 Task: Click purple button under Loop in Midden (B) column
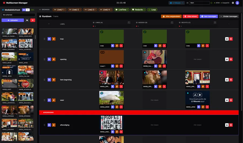pos(156,46)
